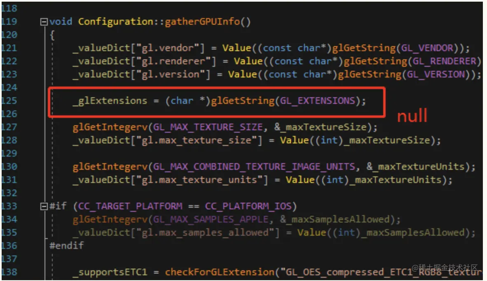This screenshot has width=487, height=281.
Task: Click the Configuration class name
Action: [x=115, y=22]
